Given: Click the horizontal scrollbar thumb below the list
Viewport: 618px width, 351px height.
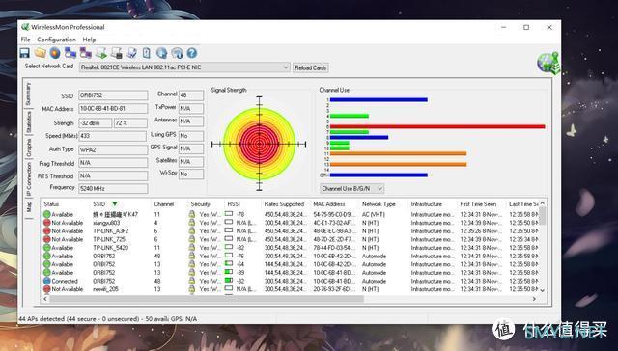Looking at the screenshot, I should (206, 299).
